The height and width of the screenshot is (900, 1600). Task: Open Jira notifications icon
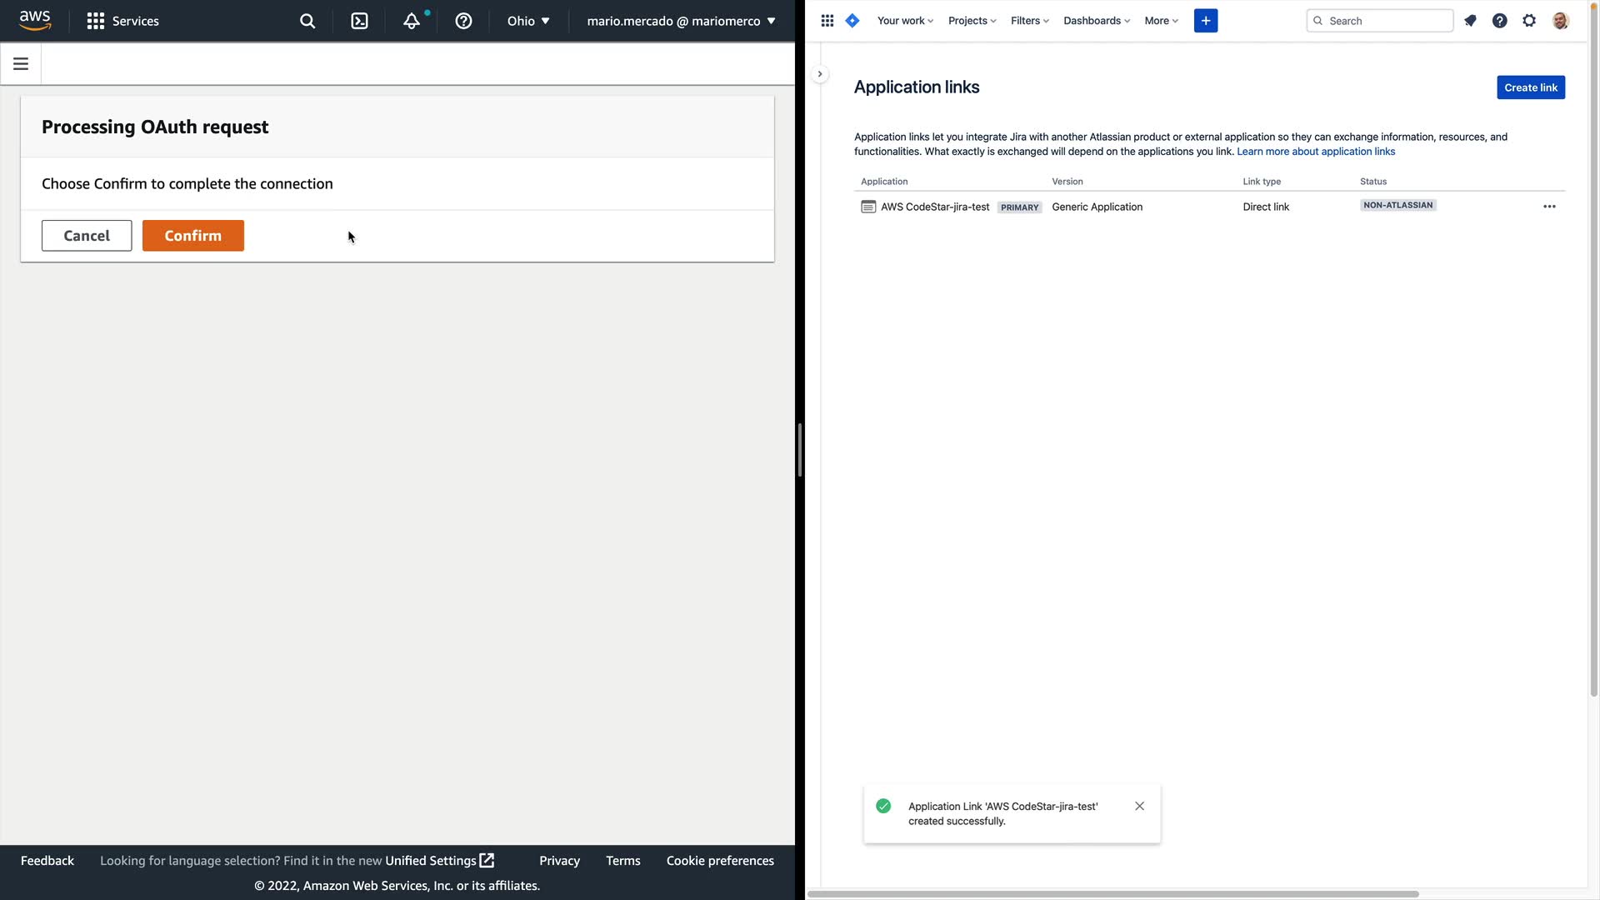[1470, 21]
